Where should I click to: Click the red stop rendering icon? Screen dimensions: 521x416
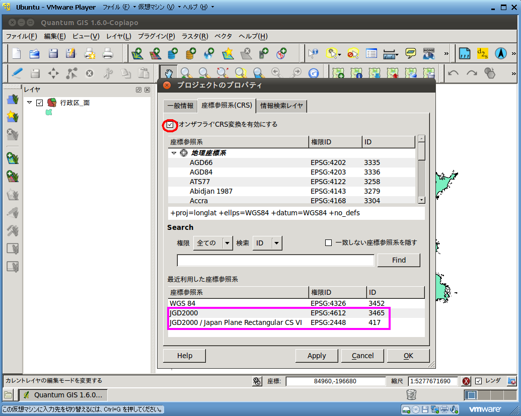(x=466, y=381)
